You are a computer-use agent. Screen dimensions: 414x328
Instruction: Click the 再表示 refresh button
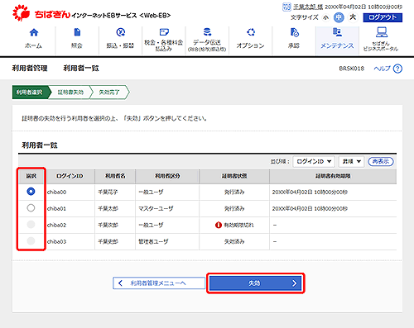point(381,162)
